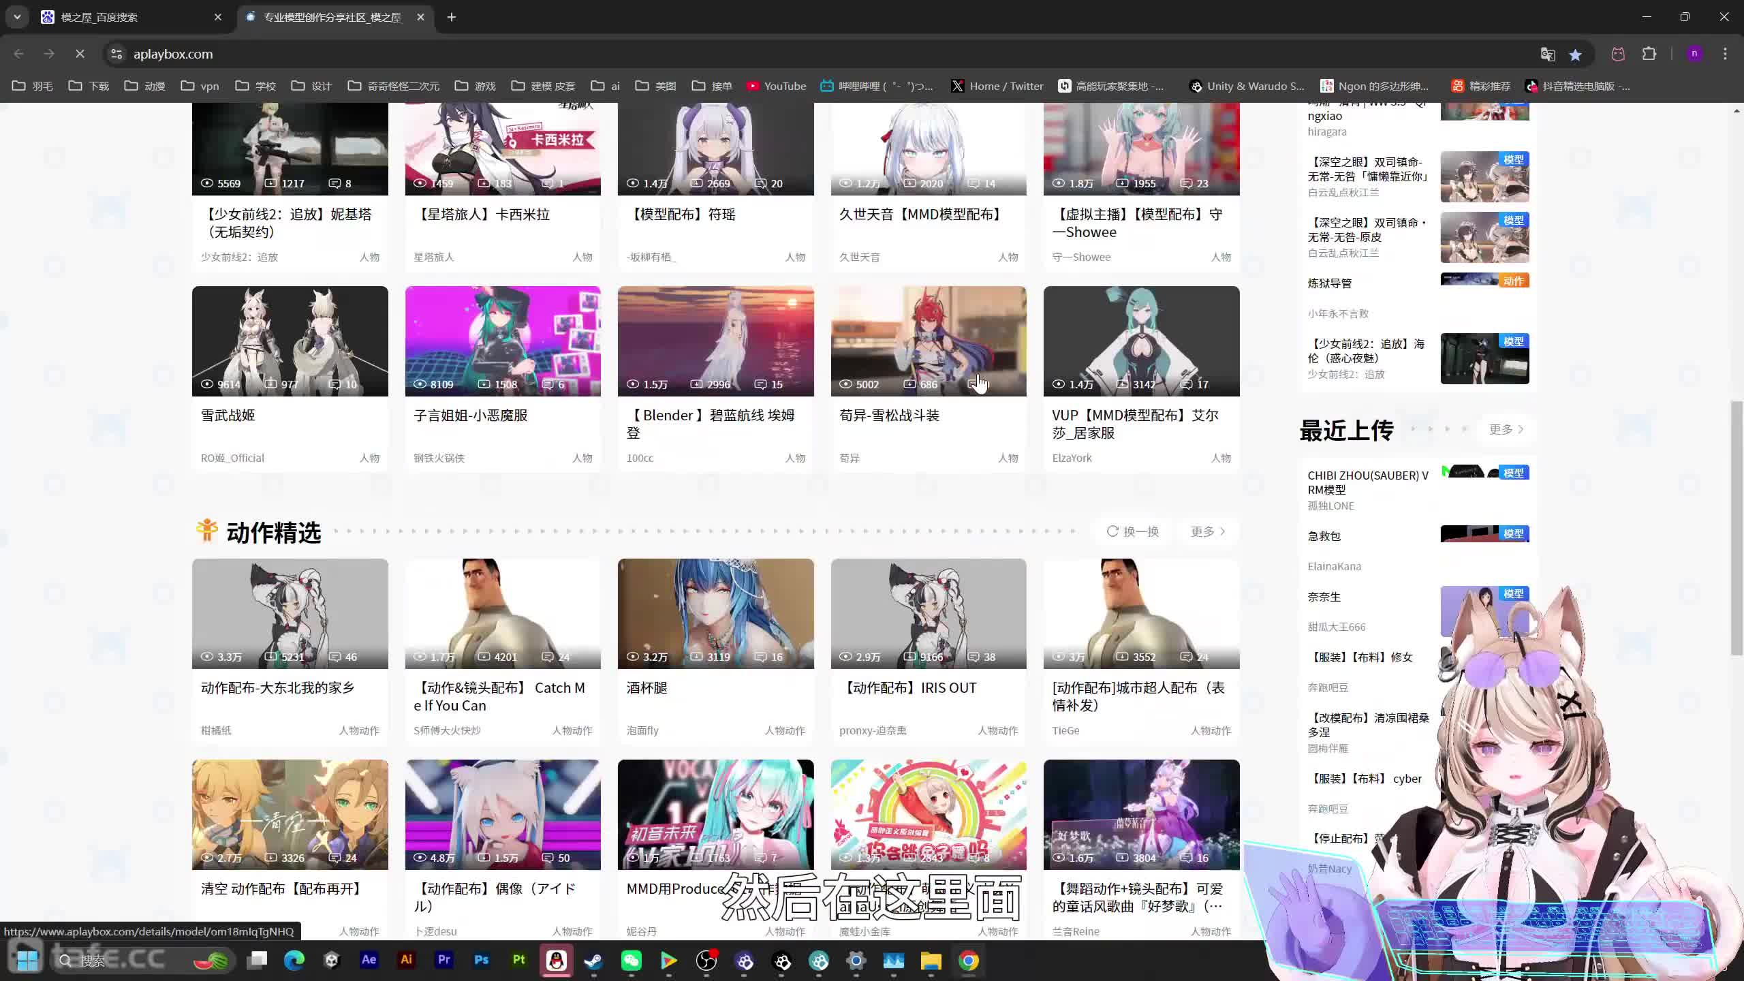Launch Illustrator from taskbar
The image size is (1744, 981).
[407, 960]
